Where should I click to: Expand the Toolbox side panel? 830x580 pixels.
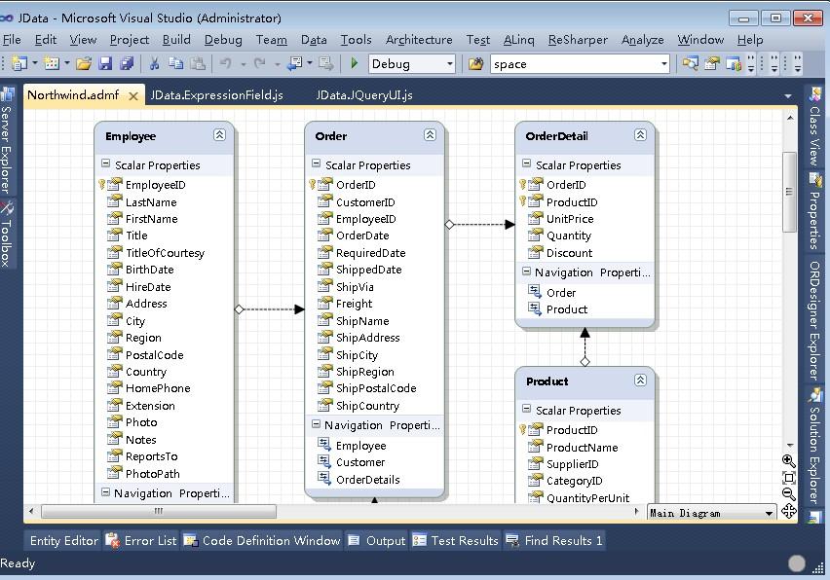[7, 234]
